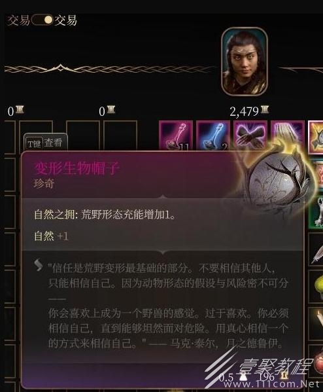Select the pink potion stack of 11

pyautogui.click(x=176, y=135)
